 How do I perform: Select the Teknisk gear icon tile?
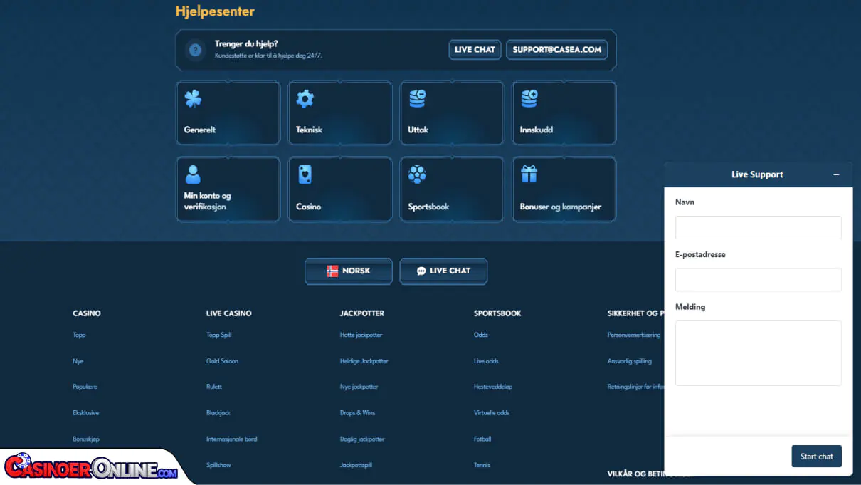pyautogui.click(x=339, y=113)
